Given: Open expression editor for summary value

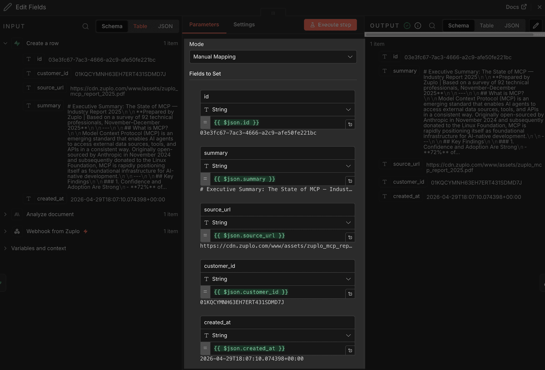Looking at the screenshot, I should coord(350,181).
